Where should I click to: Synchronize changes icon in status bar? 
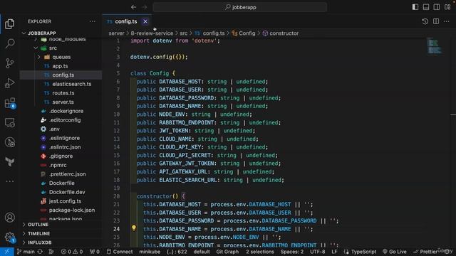click(40, 252)
